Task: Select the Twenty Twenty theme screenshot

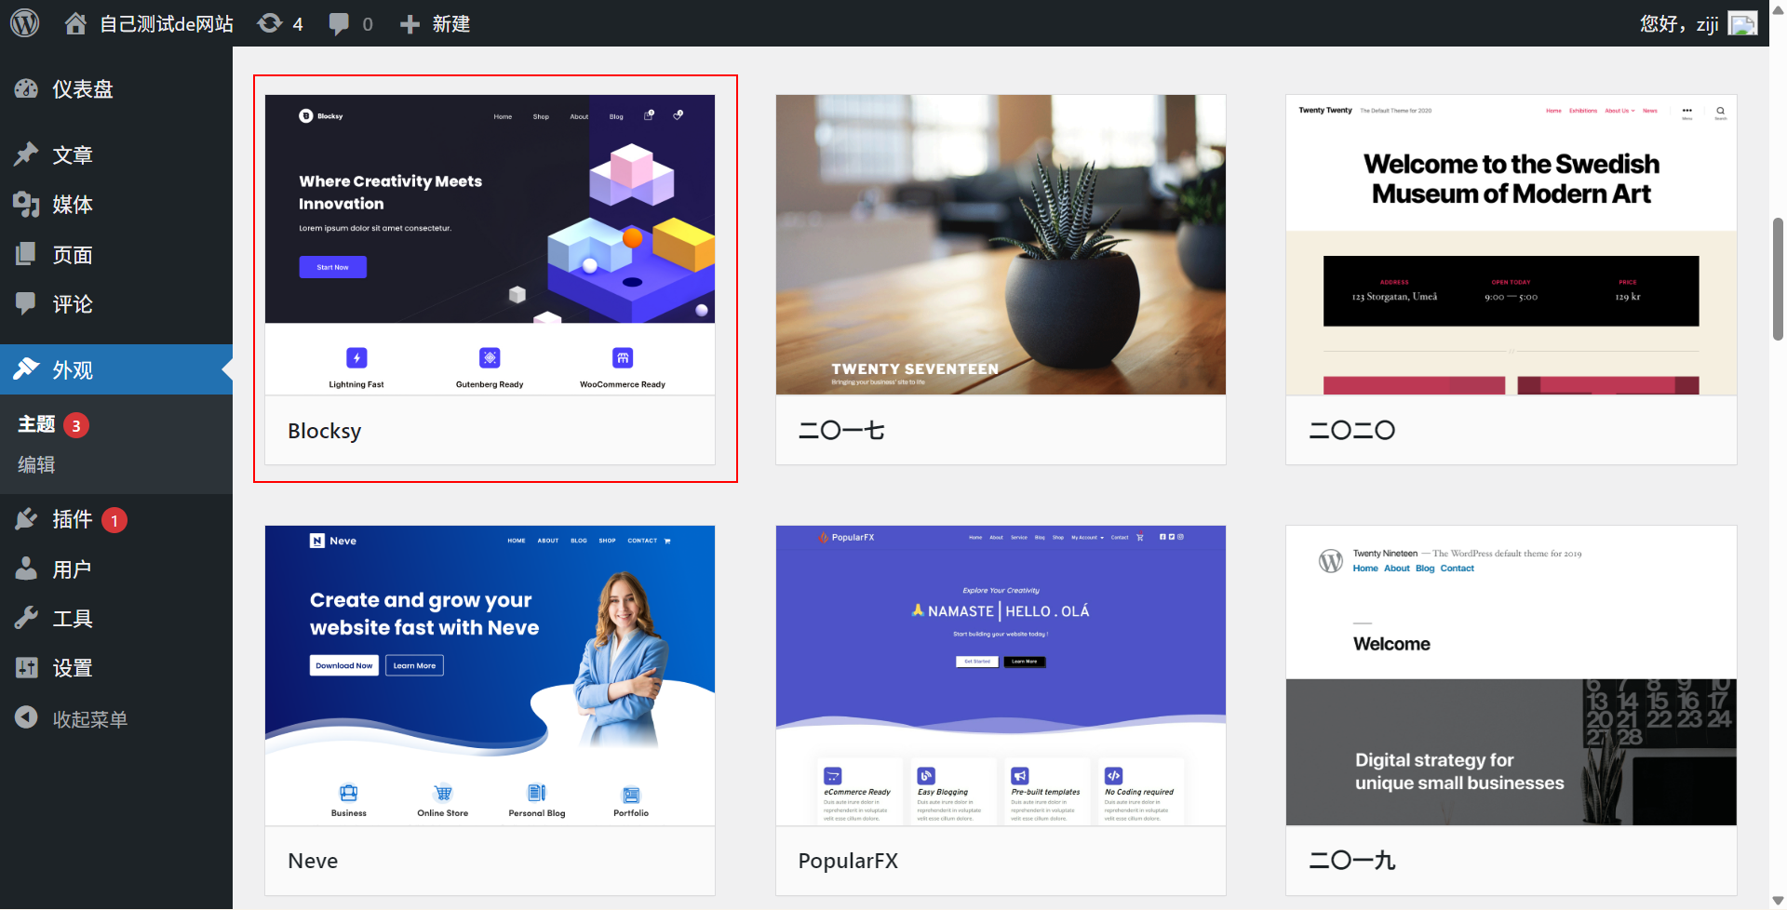Action: click(x=1512, y=245)
